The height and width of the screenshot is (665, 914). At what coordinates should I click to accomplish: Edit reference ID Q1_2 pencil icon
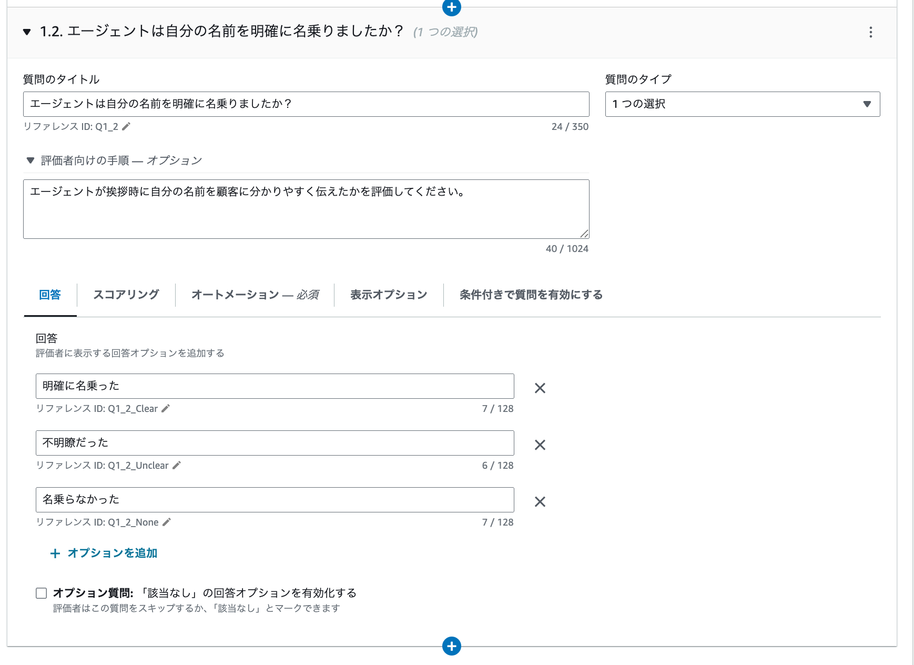[126, 126]
